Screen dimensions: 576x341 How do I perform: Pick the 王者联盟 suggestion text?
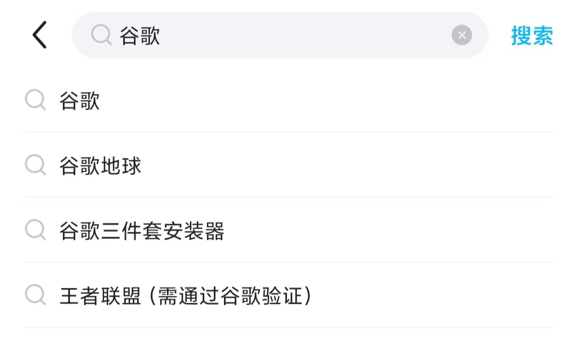[100, 296]
